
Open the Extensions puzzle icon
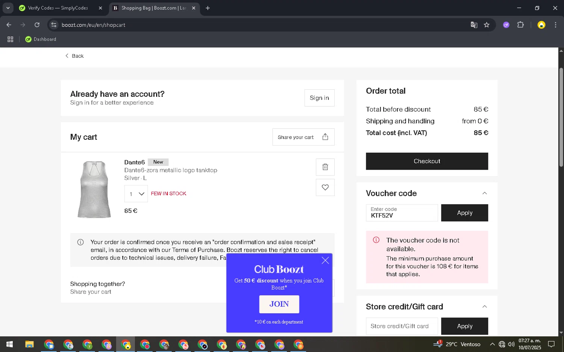[x=520, y=25]
